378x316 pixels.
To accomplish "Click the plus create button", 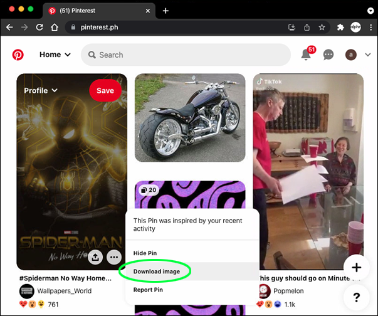I will pos(356,267).
